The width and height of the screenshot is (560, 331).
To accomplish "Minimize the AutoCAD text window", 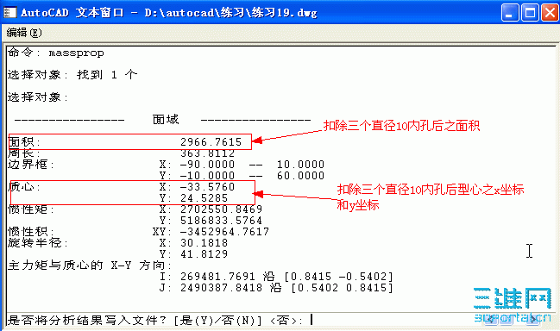I will [510, 13].
